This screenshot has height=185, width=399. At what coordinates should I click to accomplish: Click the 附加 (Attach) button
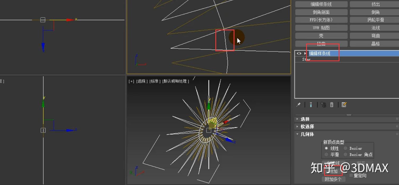pyautogui.click(x=333, y=171)
